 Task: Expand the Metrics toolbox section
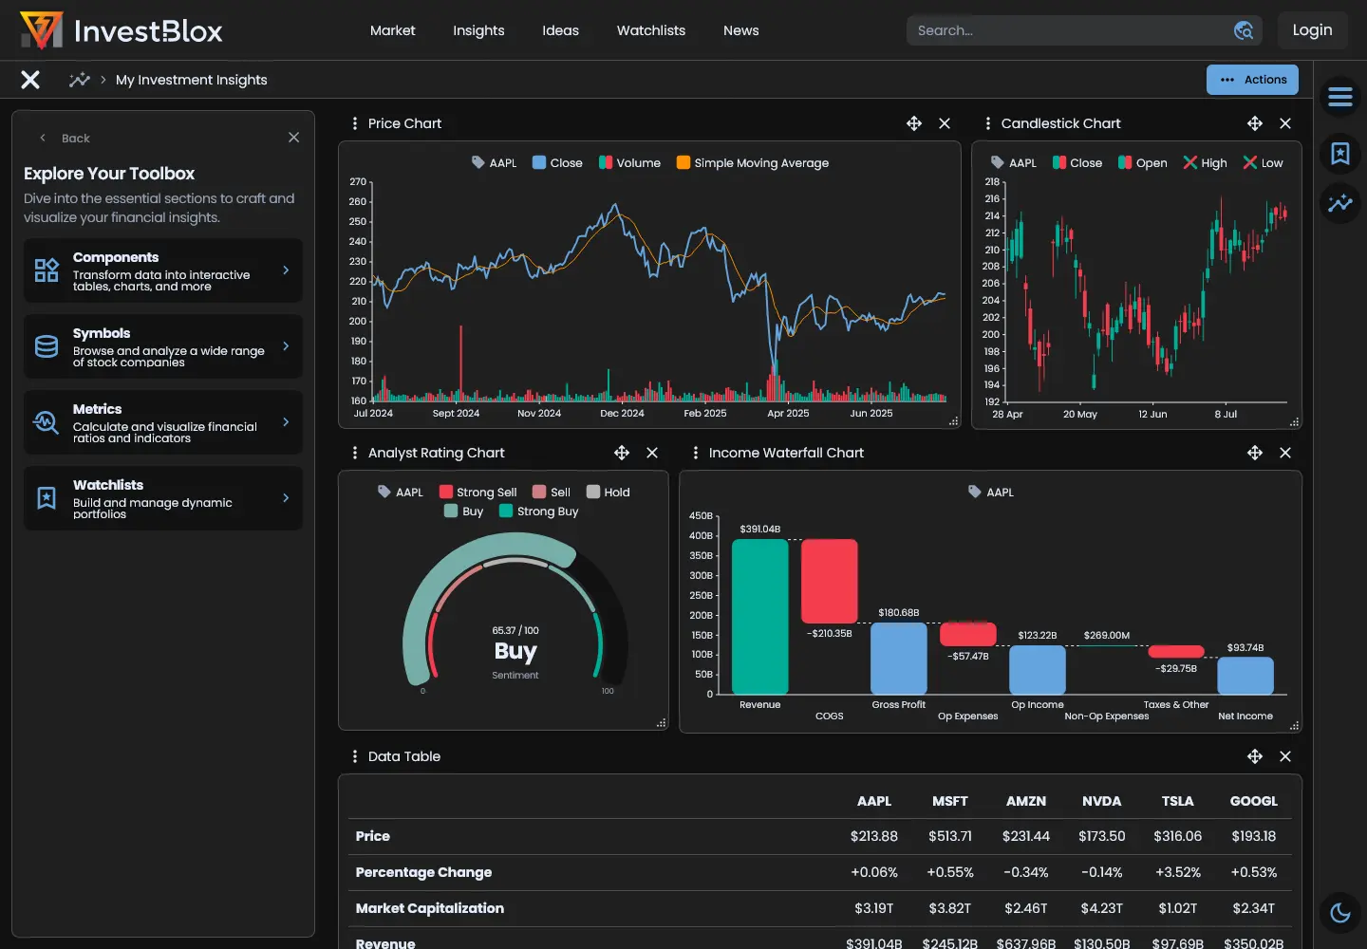tap(163, 422)
